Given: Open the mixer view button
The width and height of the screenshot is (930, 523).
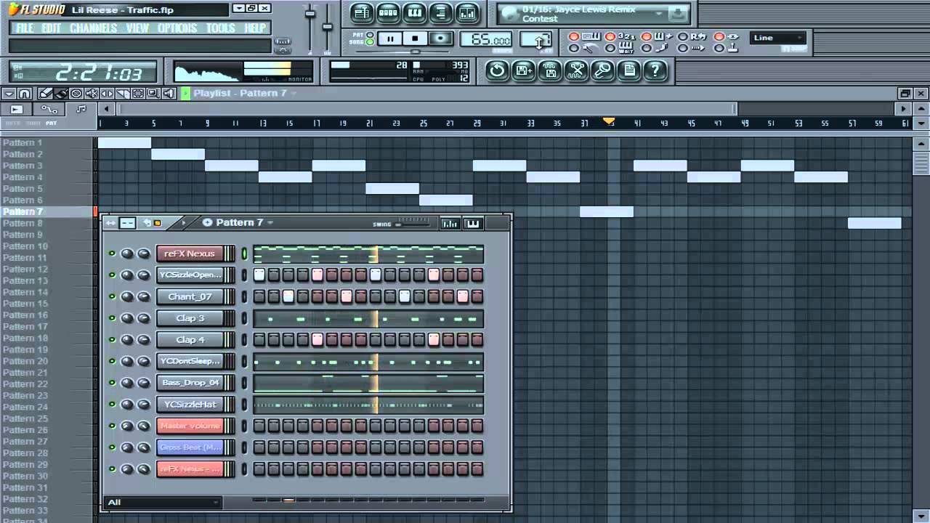Looking at the screenshot, I should [x=467, y=12].
